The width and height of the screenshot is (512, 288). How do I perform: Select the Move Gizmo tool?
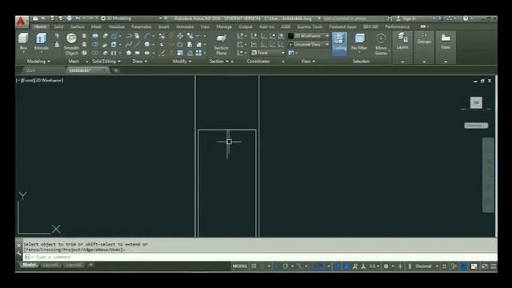(x=381, y=44)
